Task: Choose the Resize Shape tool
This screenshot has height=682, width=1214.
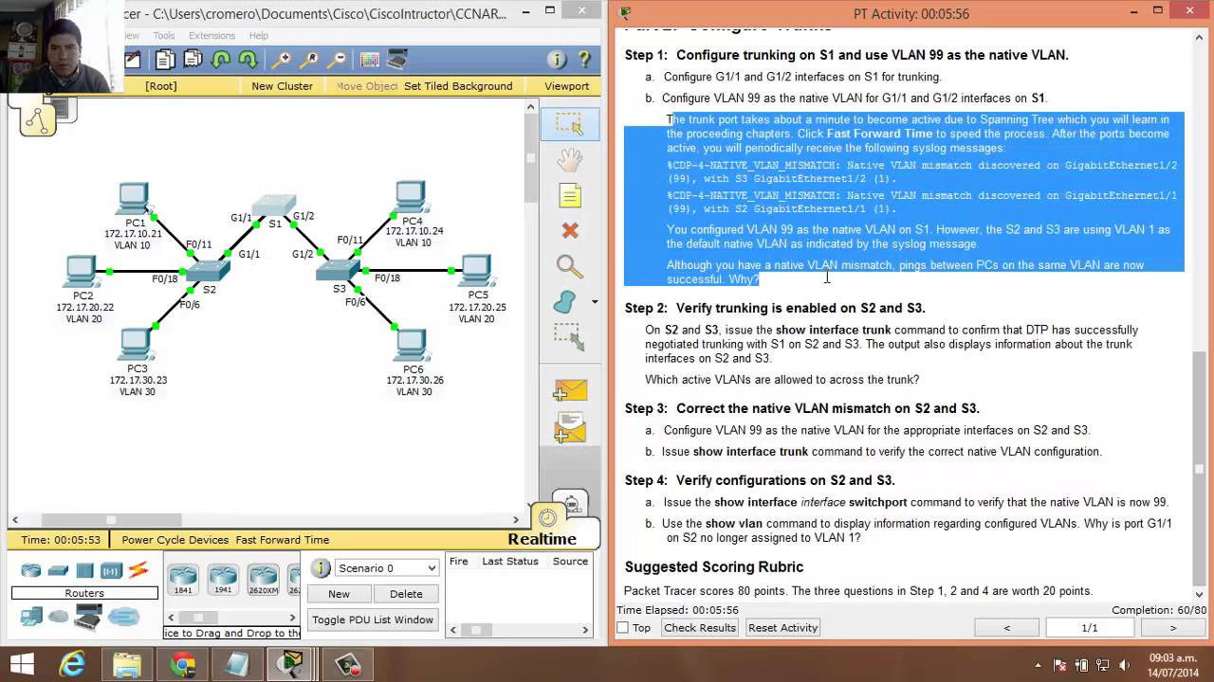Action: 570,336
